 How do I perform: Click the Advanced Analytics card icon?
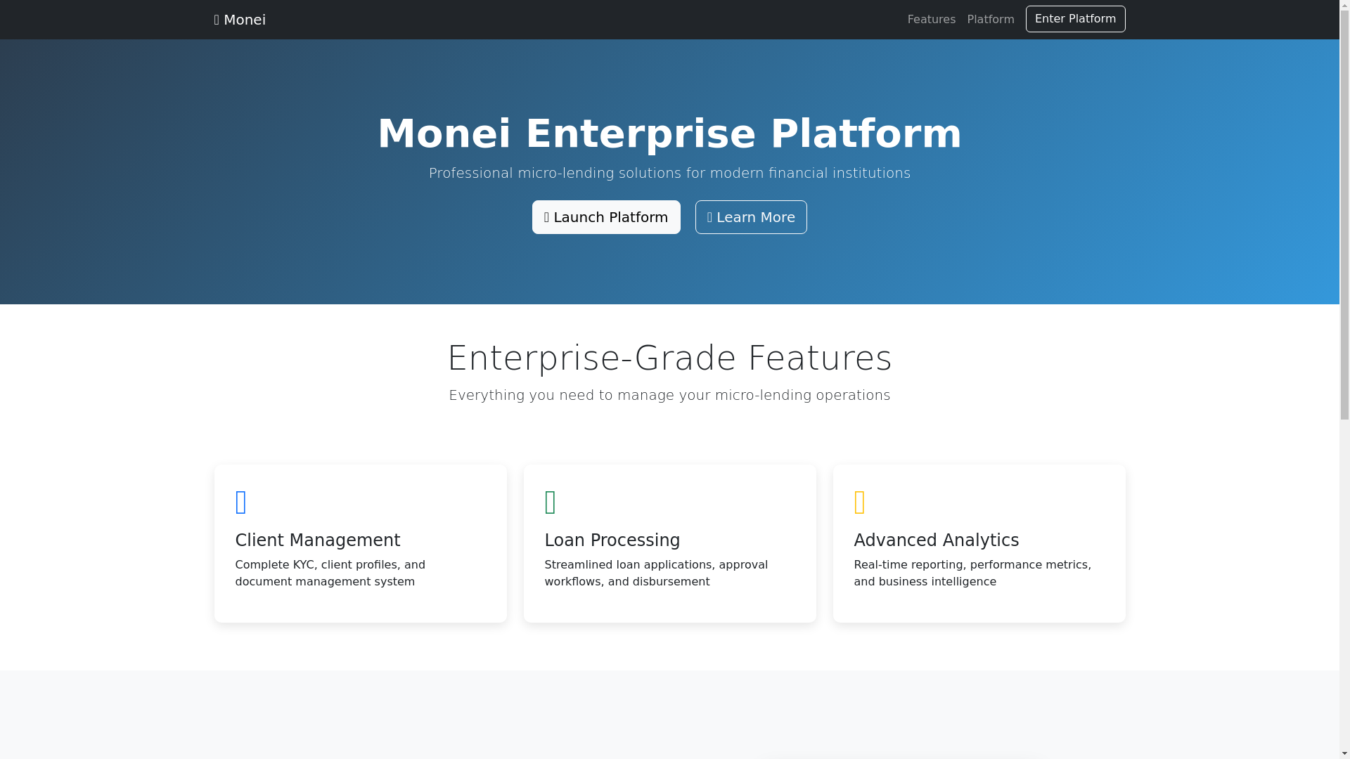coord(860,502)
